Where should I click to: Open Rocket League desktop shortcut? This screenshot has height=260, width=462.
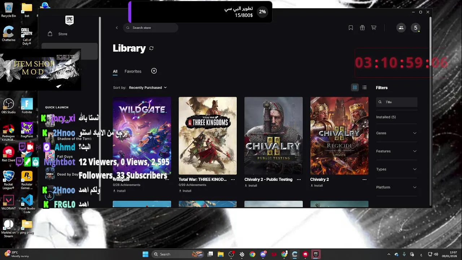[8, 180]
